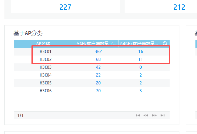
Task: Select the H3C03 AP name cell
Action: pyautogui.click(x=45, y=67)
